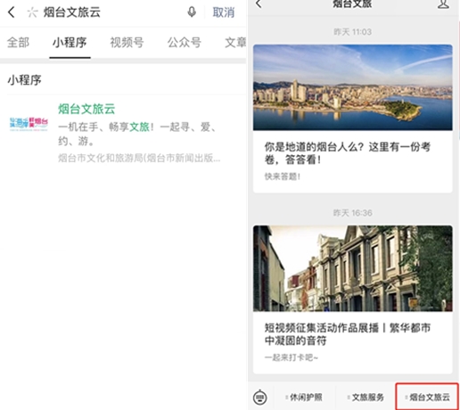The image size is (460, 410).
Task: Tap the back arrow in search bar
Action: click(12, 12)
